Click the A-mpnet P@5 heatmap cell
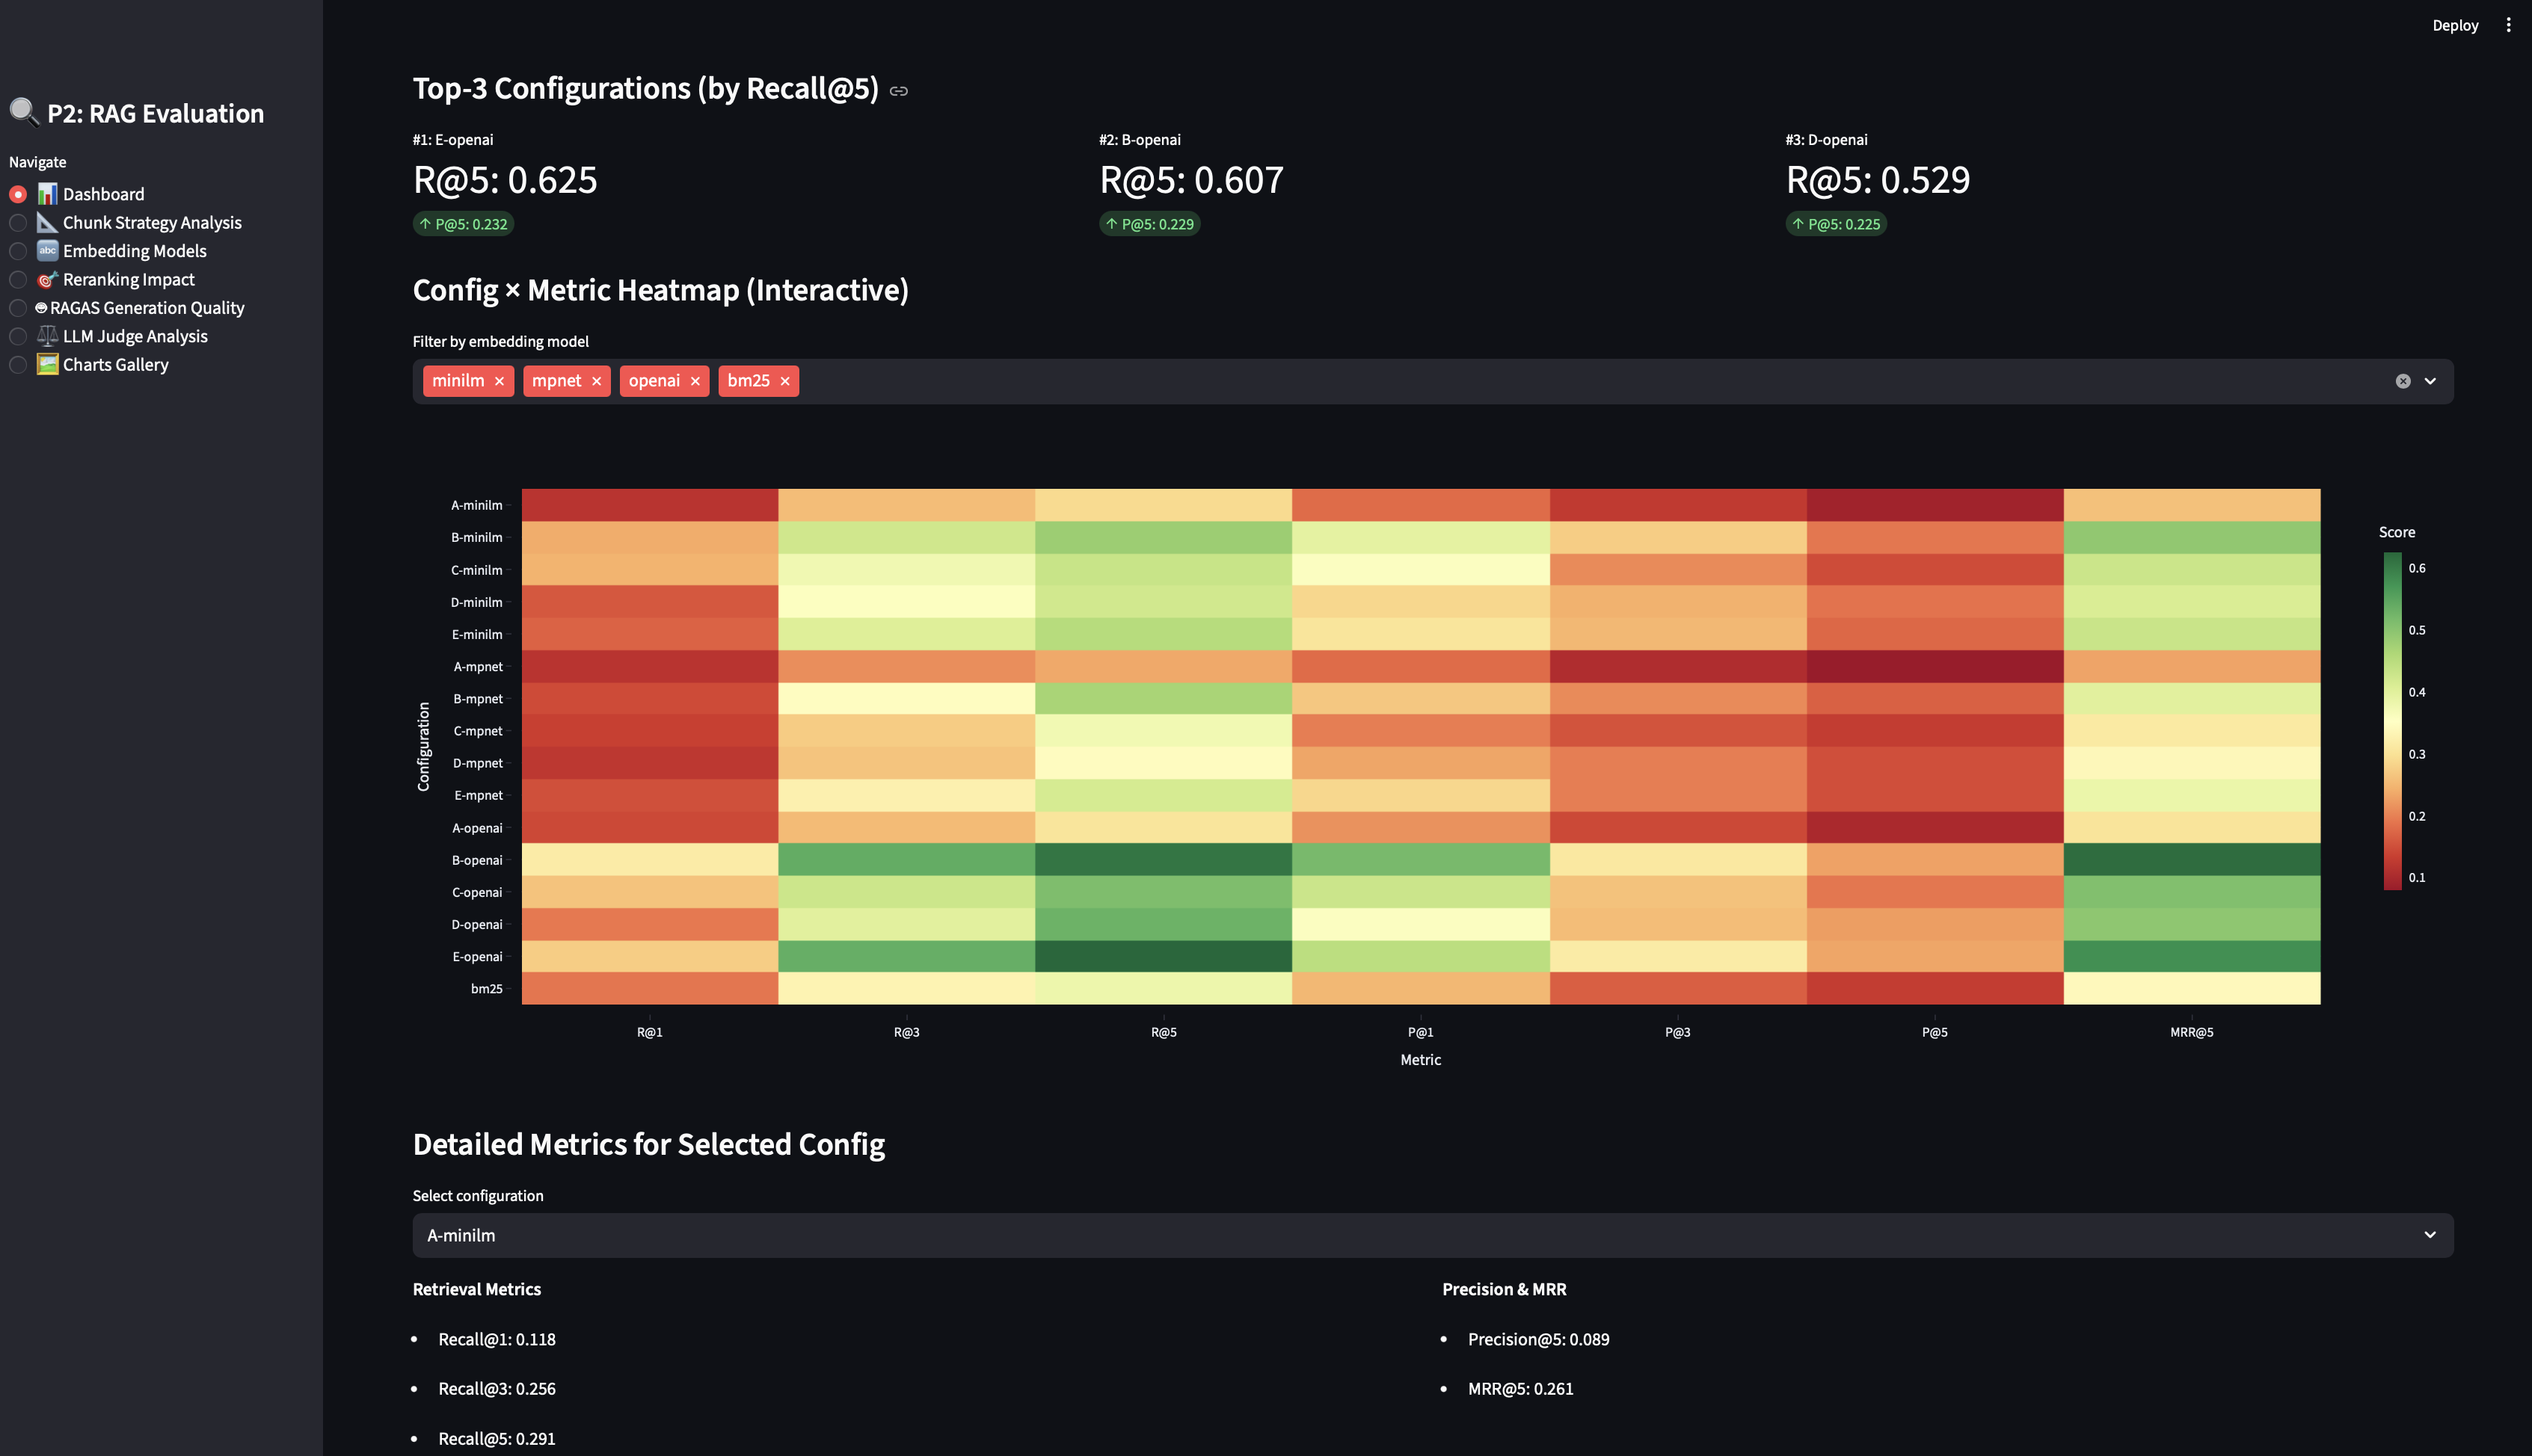 click(x=1935, y=667)
